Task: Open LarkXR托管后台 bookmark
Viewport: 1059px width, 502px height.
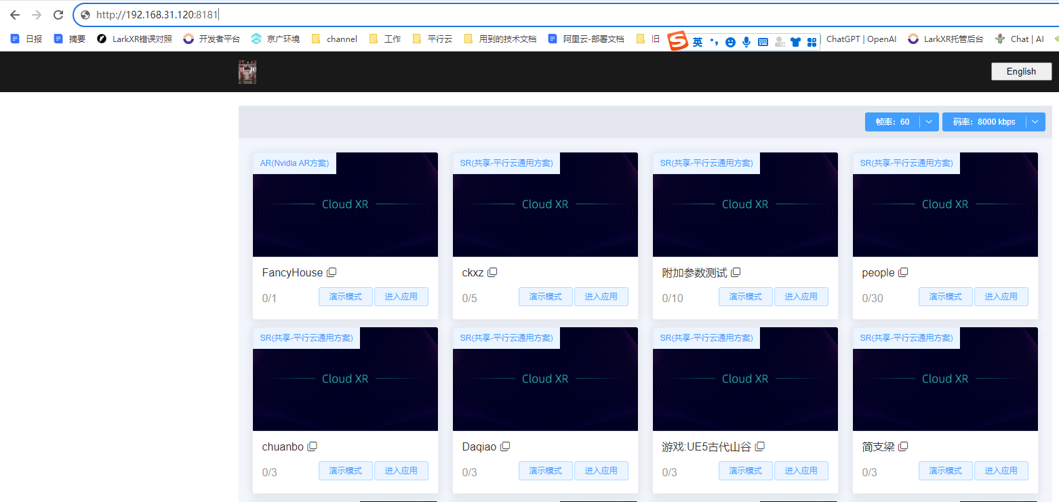Action: (x=946, y=39)
